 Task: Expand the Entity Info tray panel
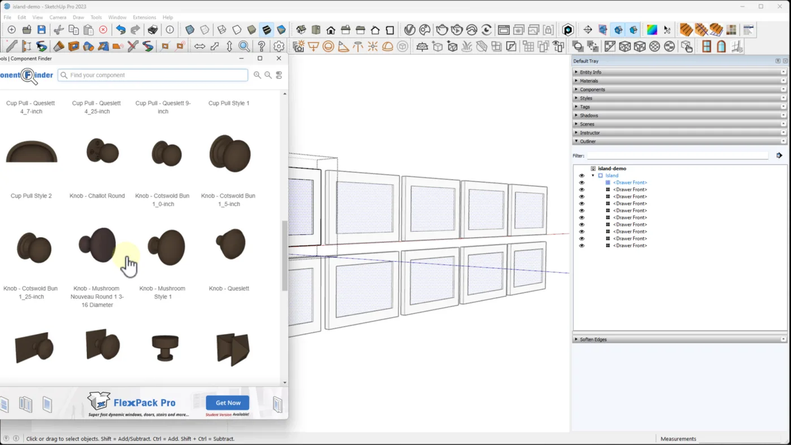pos(590,72)
